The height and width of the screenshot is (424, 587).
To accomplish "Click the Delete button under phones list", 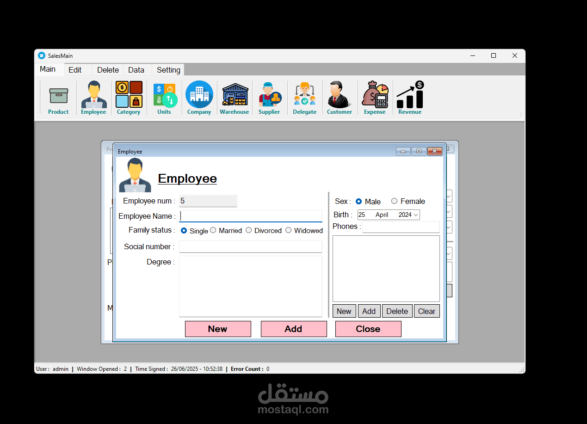I will 397,311.
